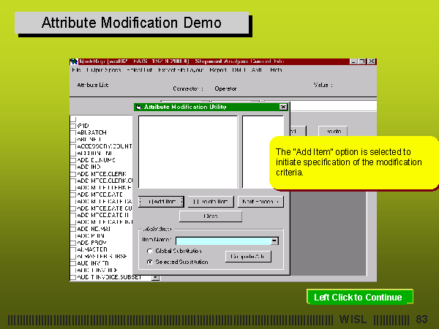Minimize the main application window

[354, 61]
